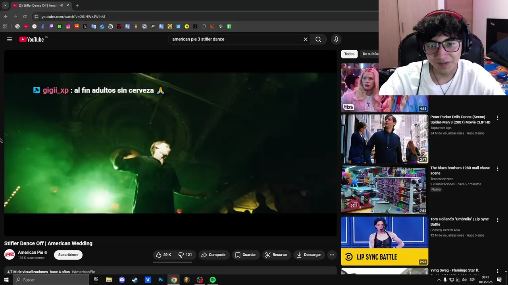
Task: Open options for Tom Holland's Umbrella video
Action: tap(498, 220)
